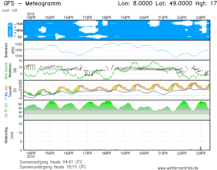Click '14APR' below the precipitation panel
217x170 pixels.
pos(31,153)
